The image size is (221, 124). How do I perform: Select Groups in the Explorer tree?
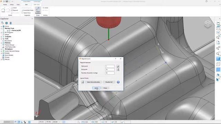tap(7, 57)
